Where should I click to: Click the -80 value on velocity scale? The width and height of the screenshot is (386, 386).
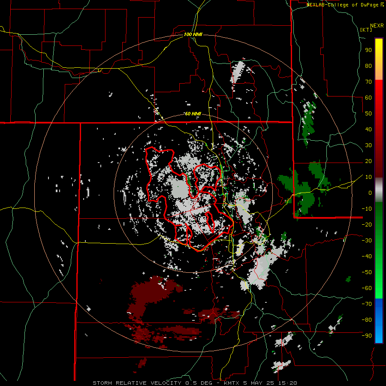click(x=367, y=320)
